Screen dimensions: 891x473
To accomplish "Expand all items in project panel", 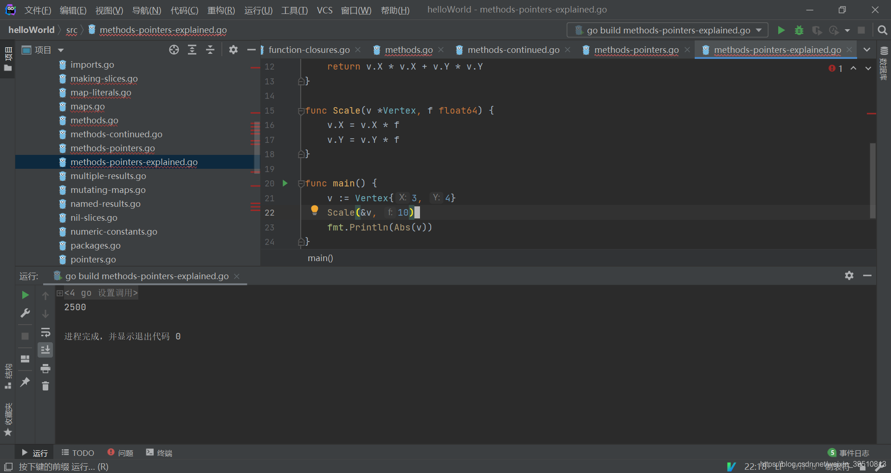I will 192,50.
